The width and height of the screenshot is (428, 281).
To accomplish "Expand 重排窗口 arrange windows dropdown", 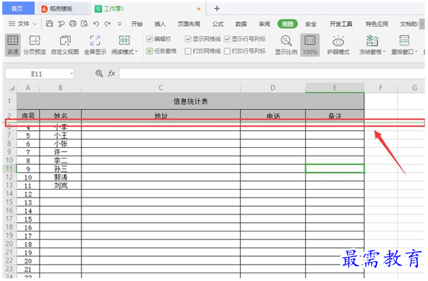I will click(416, 52).
